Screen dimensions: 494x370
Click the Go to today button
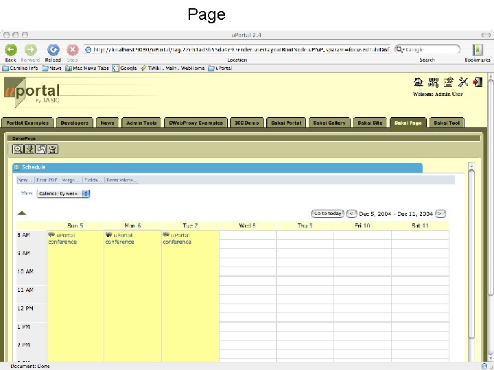click(327, 214)
